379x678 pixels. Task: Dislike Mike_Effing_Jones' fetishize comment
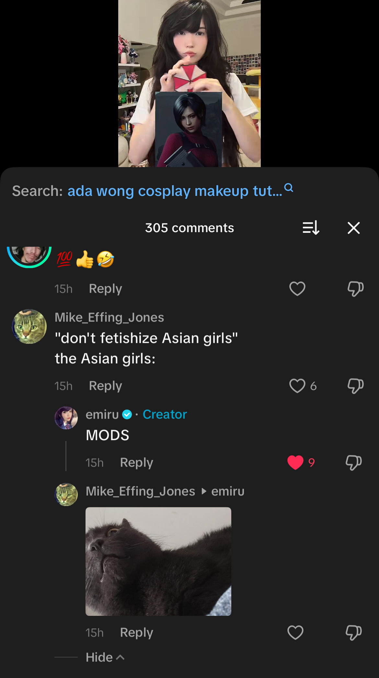coord(355,386)
